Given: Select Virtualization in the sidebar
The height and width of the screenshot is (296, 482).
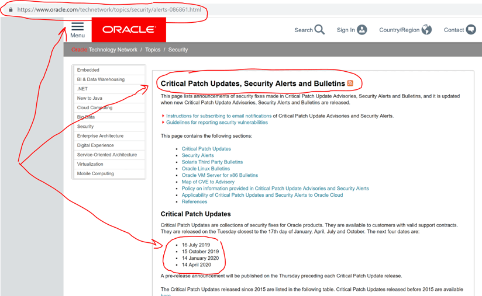Looking at the screenshot, I should click(x=109, y=164).
